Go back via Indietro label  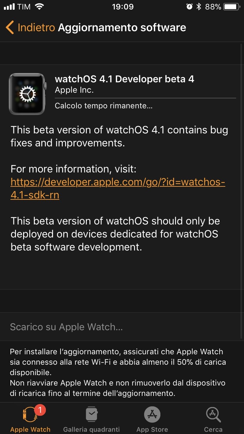pyautogui.click(x=36, y=28)
